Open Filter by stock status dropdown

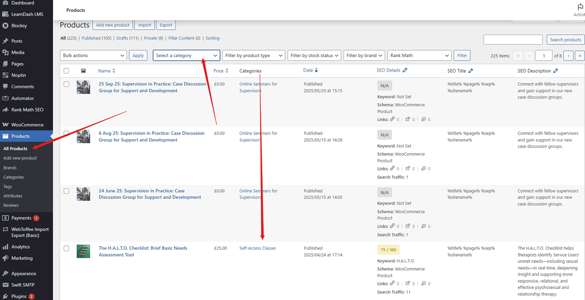314,56
